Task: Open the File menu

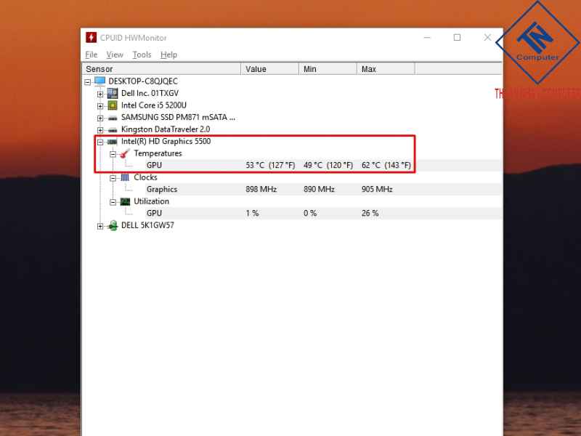Action: (92, 54)
